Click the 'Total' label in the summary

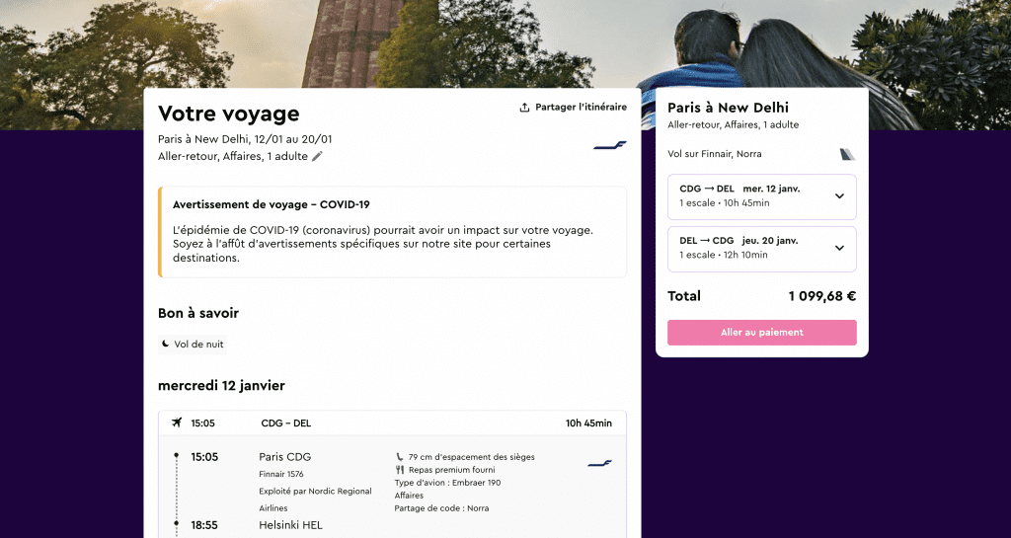(x=684, y=296)
